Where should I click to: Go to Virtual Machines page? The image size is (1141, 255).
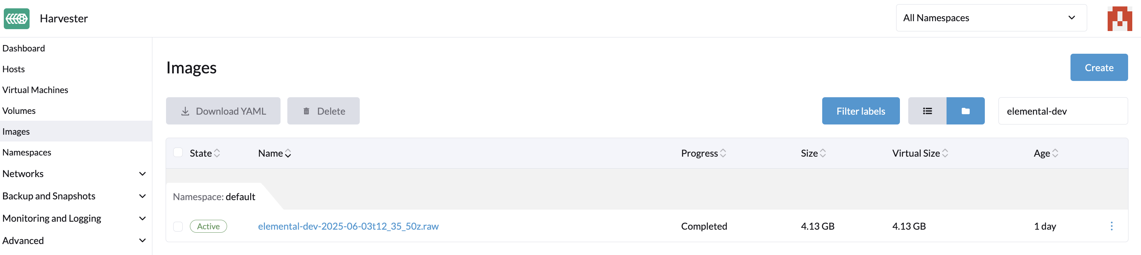point(35,90)
